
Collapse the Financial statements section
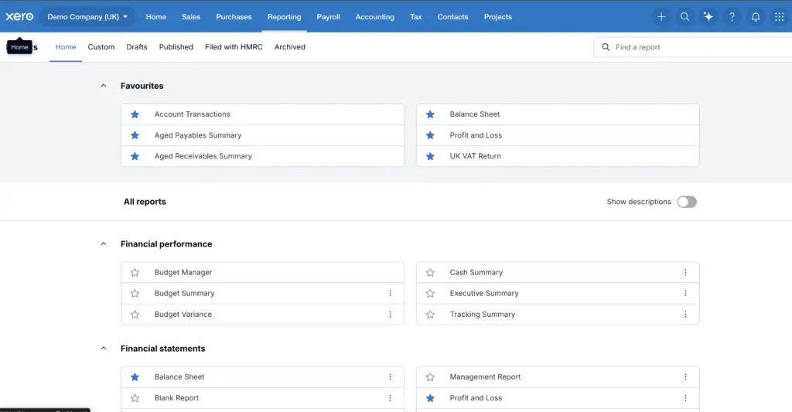pyautogui.click(x=104, y=349)
